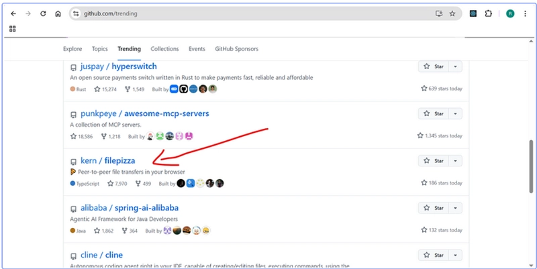Click the Rust language label

click(78, 89)
